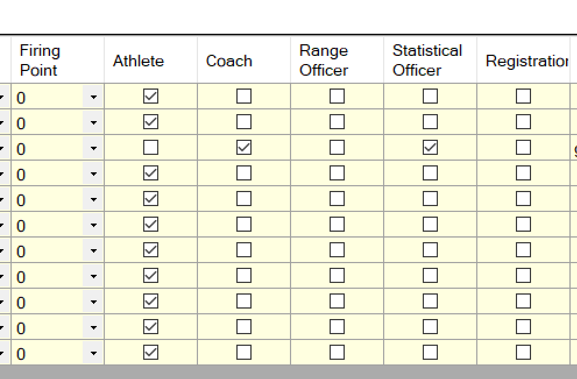This screenshot has width=577, height=379.
Task: Uncheck Athlete in the last row
Action: pyautogui.click(x=150, y=352)
